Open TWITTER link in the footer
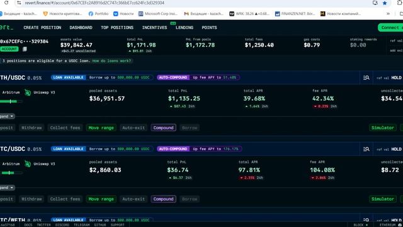This screenshot has height=227, width=403. (x=43, y=225)
